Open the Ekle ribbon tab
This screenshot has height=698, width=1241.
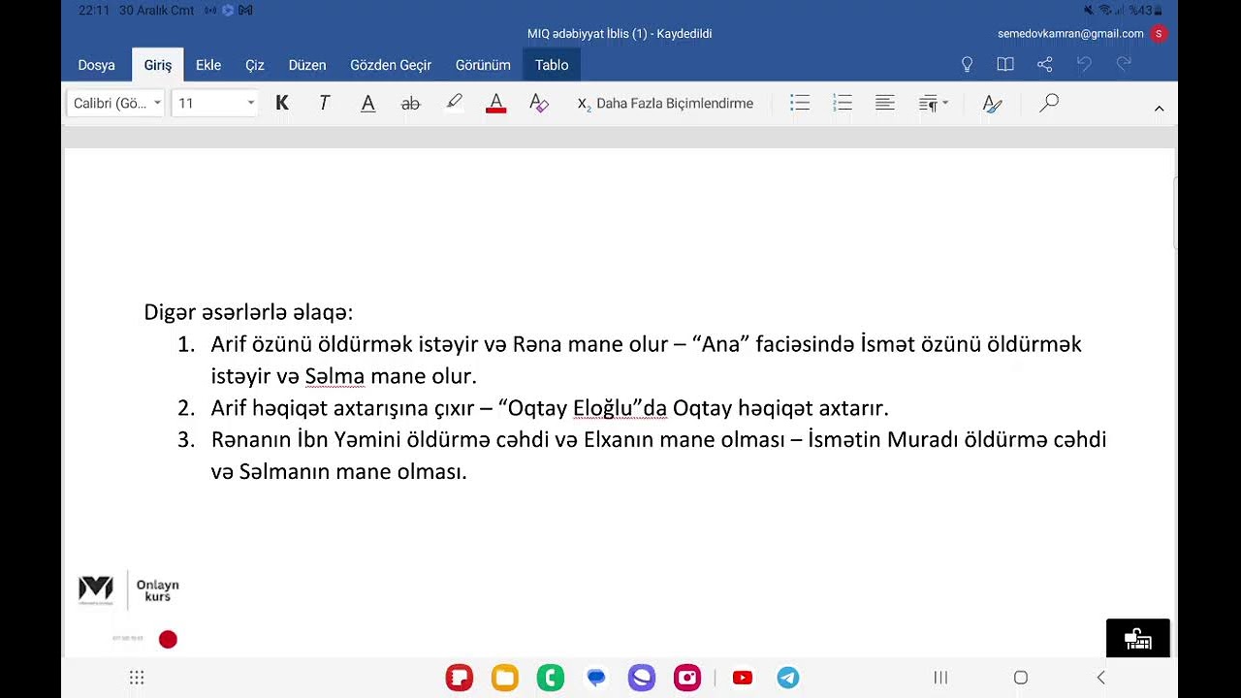[208, 65]
